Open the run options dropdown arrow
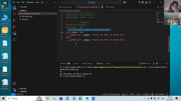181x101 pixels. click(x=160, y=7)
